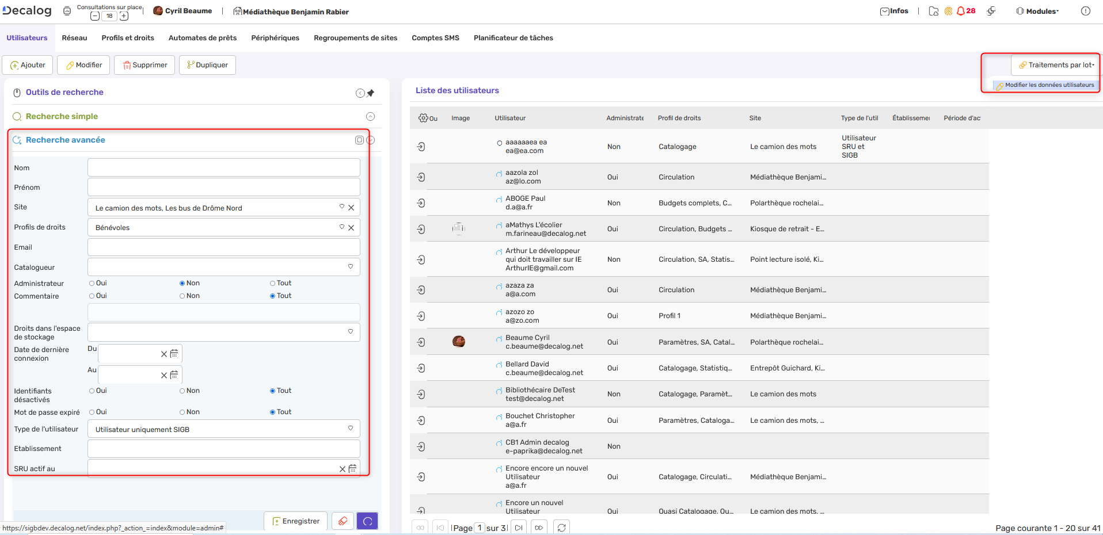The image size is (1103, 535).
Task: Go to the next page with the arrow icon
Action: [519, 527]
